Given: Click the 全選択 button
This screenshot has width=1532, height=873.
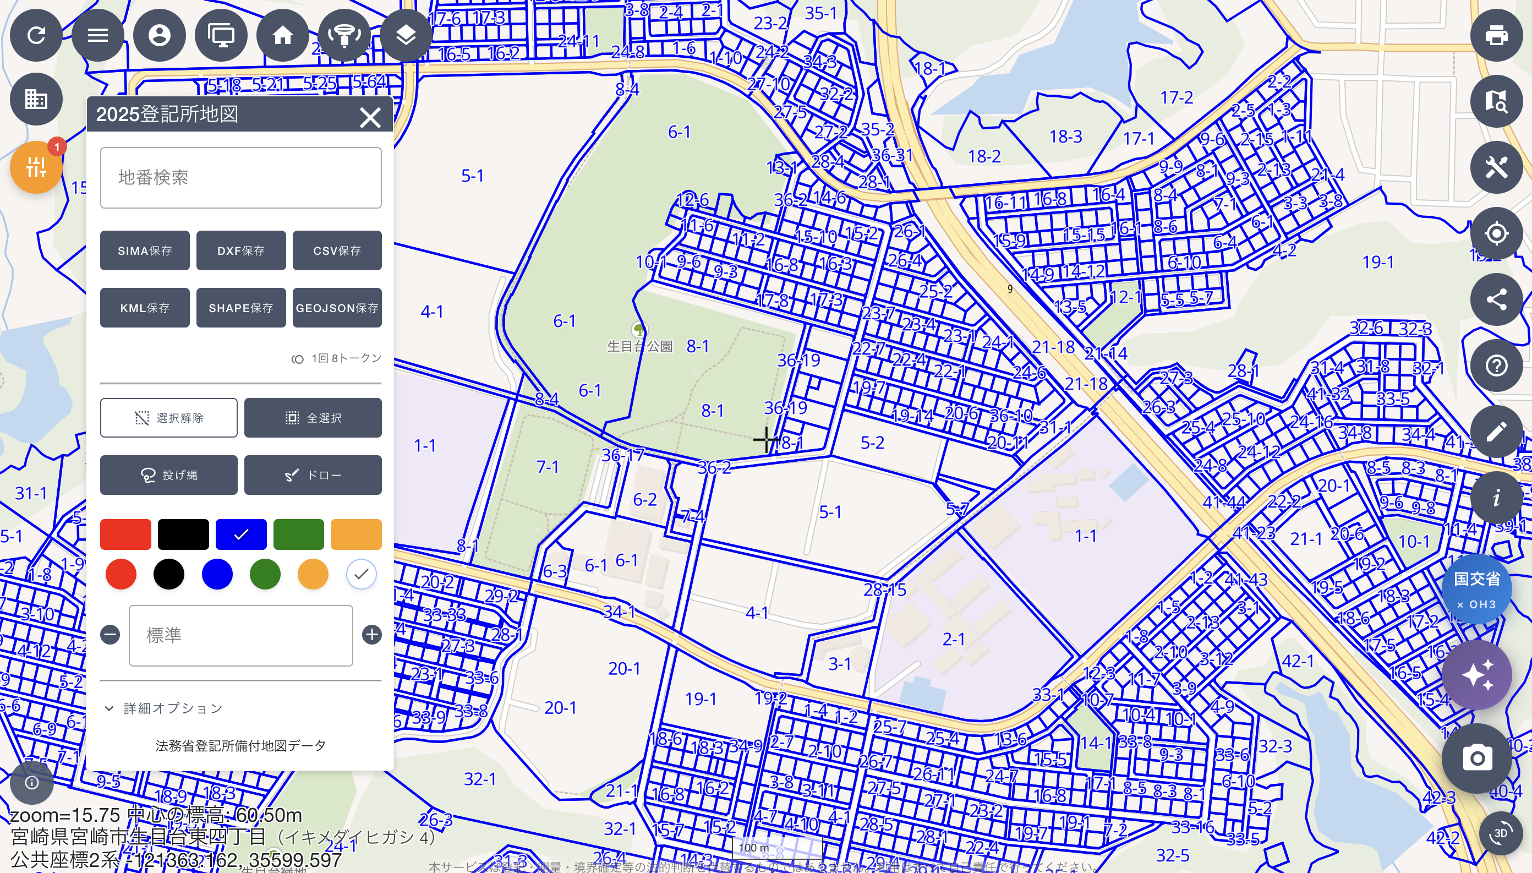Looking at the screenshot, I should click(312, 418).
